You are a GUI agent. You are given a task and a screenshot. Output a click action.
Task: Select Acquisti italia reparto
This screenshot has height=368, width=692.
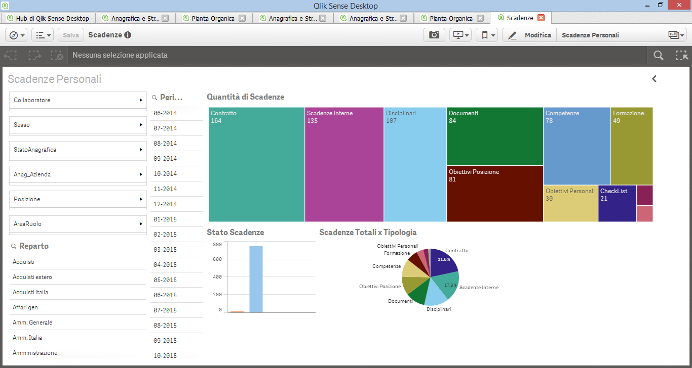[78, 292]
